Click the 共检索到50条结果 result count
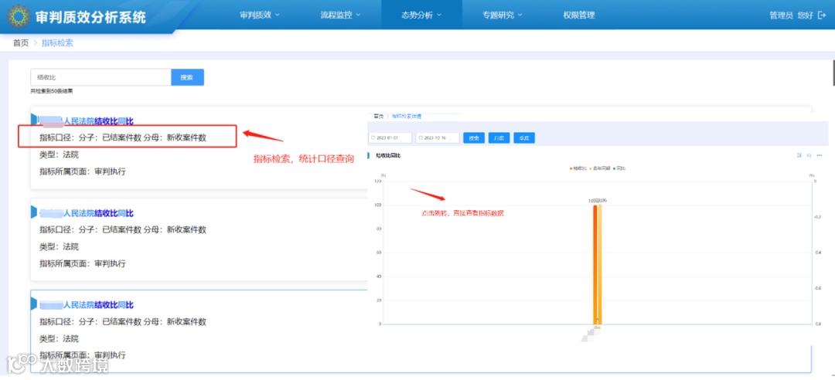The height and width of the screenshot is (380, 835). (x=52, y=91)
